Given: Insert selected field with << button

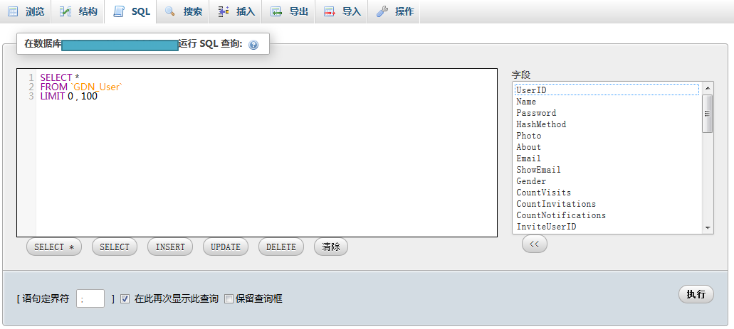Looking at the screenshot, I should click(x=535, y=244).
